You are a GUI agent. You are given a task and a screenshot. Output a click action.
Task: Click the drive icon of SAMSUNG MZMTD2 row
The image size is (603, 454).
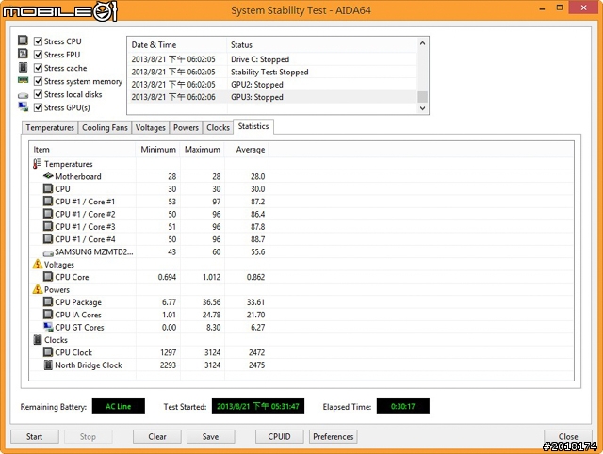pyautogui.click(x=48, y=253)
